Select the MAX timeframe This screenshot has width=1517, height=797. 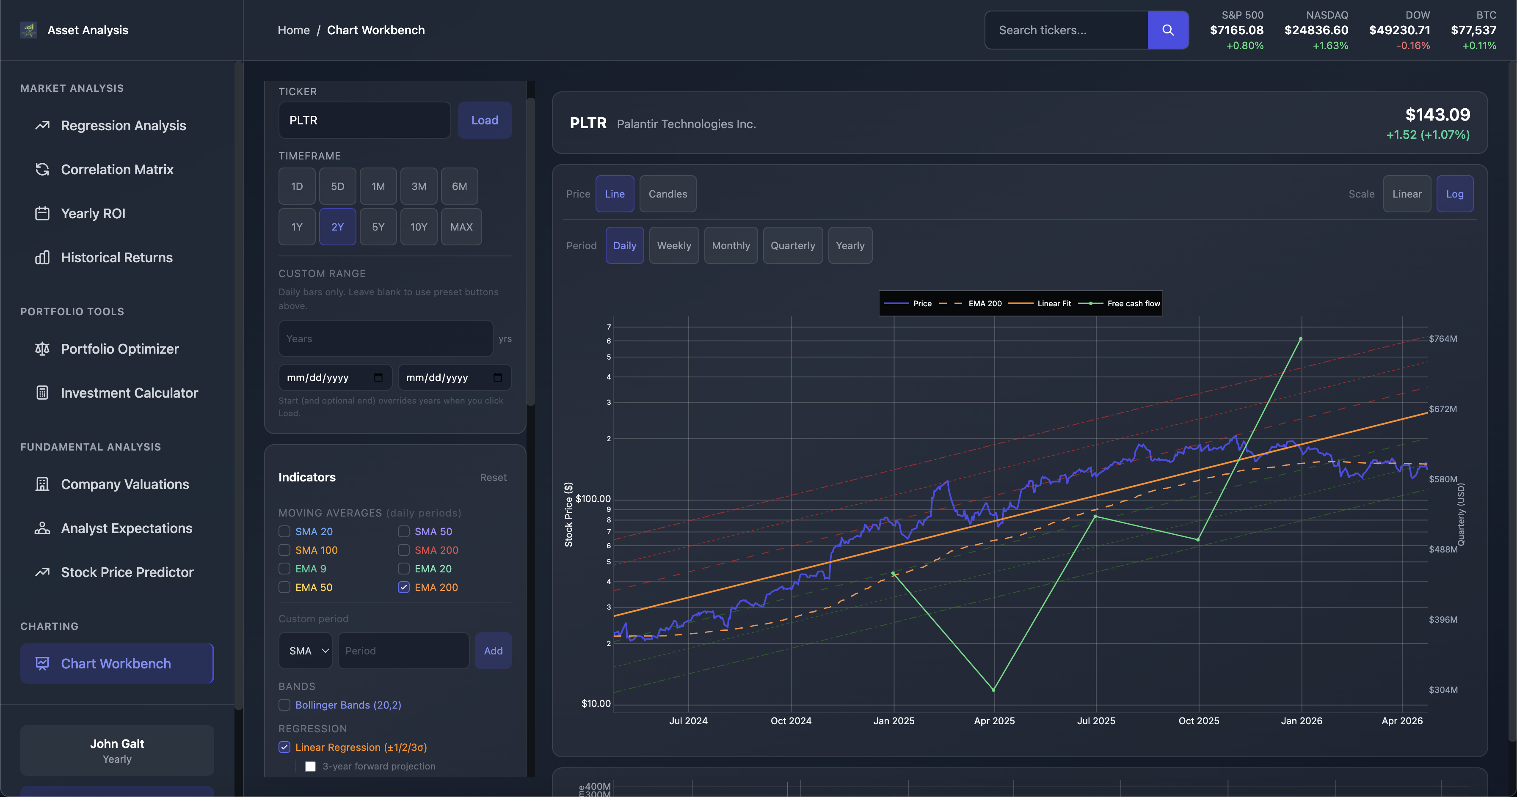pyautogui.click(x=461, y=227)
